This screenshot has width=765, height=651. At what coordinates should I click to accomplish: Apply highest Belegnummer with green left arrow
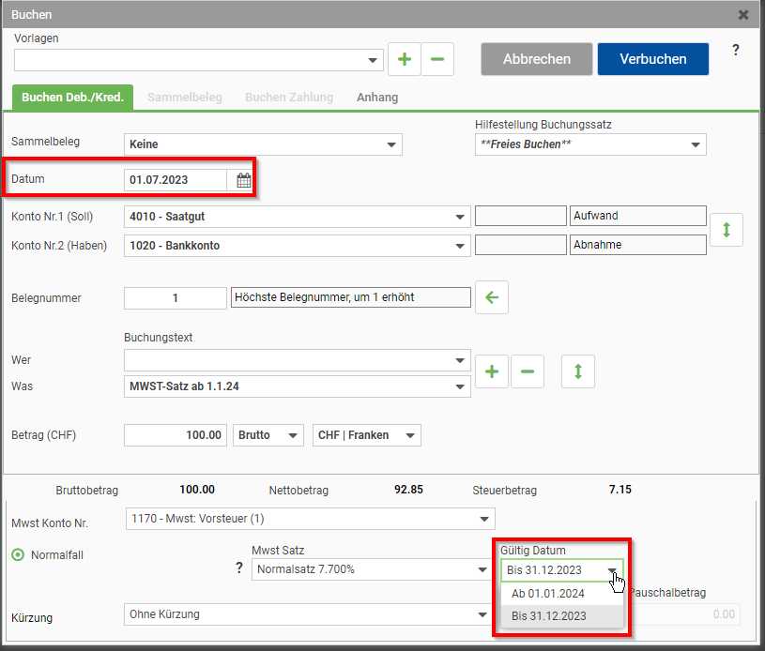[492, 297]
